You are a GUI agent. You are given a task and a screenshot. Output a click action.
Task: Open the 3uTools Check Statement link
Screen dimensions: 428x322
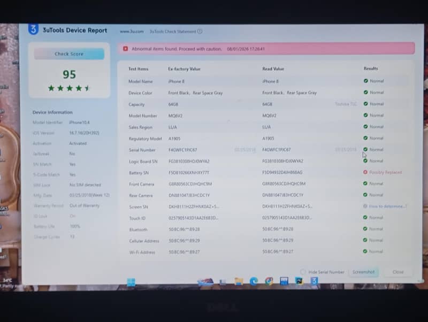(173, 32)
